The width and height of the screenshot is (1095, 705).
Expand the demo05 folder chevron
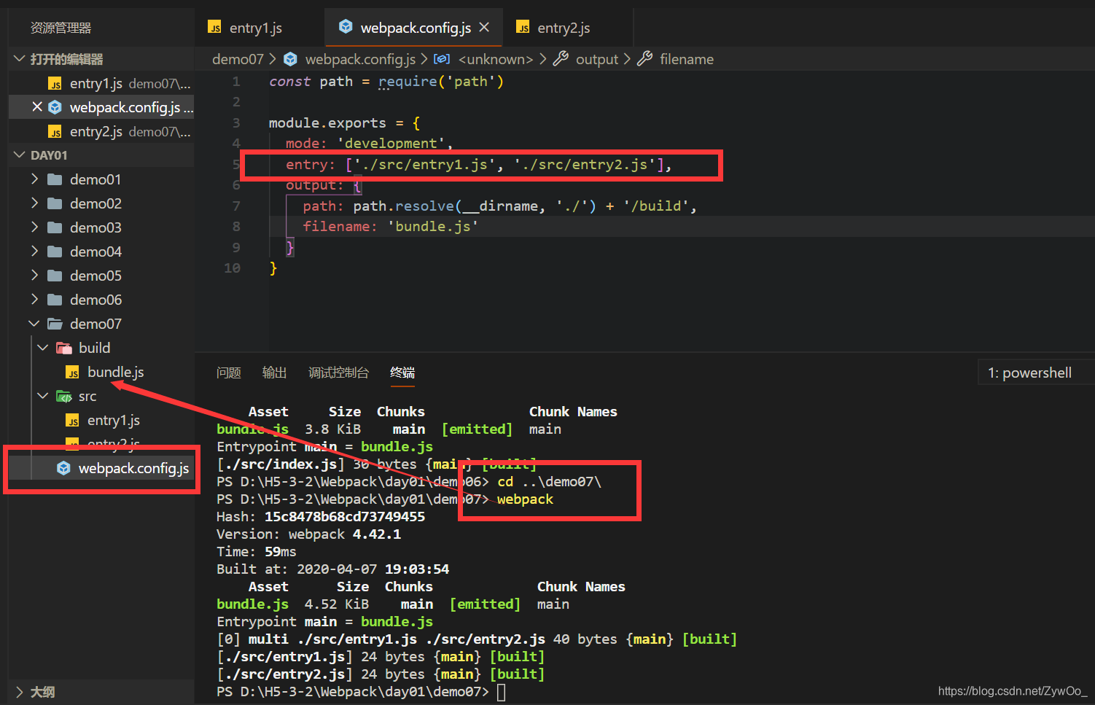click(x=34, y=276)
